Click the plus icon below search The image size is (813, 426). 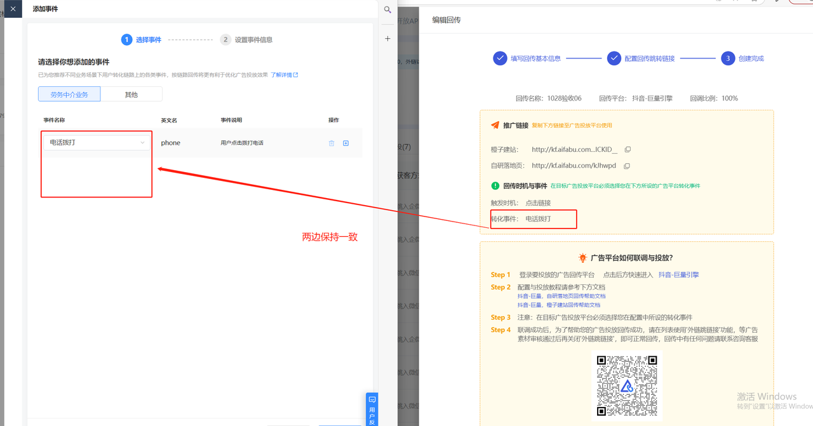coord(387,39)
